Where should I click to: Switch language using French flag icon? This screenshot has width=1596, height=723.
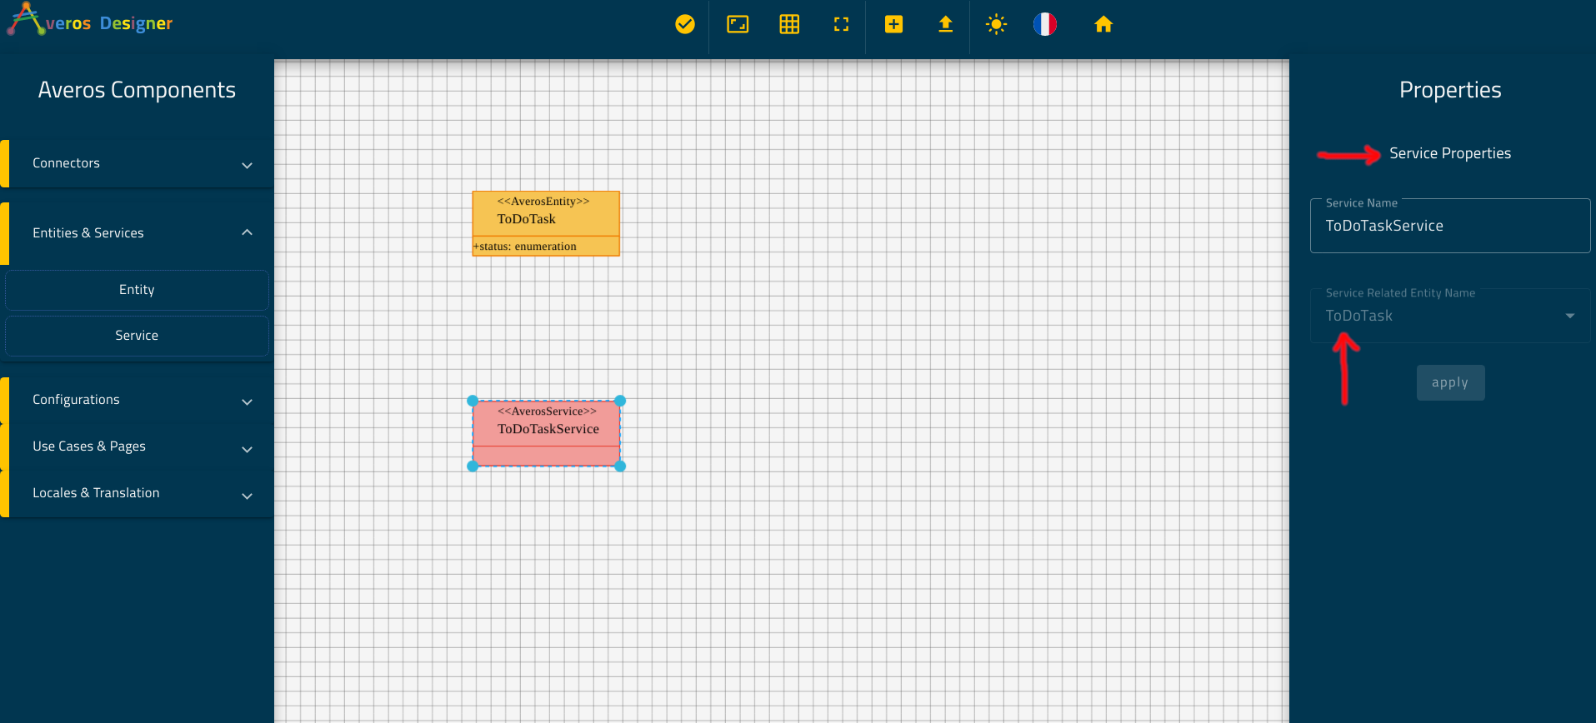[1045, 24]
